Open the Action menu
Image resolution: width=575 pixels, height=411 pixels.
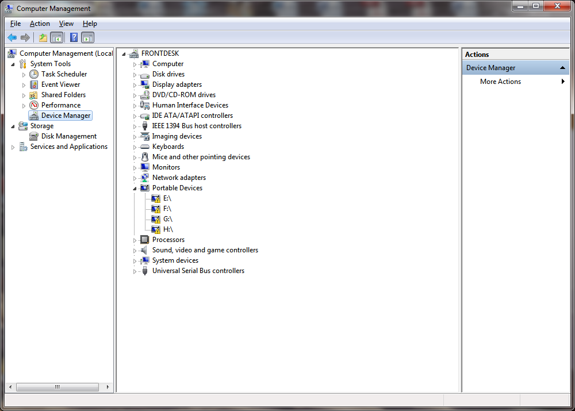pyautogui.click(x=40, y=24)
